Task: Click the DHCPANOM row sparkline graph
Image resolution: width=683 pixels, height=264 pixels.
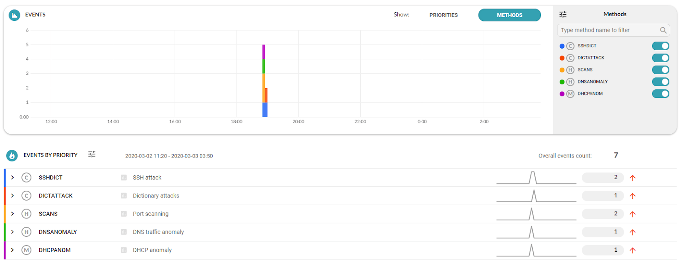Action: [536, 250]
